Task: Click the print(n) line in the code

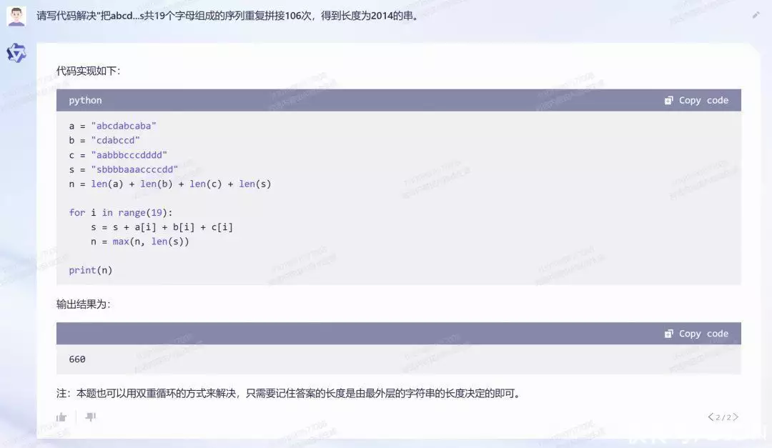Action: [90, 270]
